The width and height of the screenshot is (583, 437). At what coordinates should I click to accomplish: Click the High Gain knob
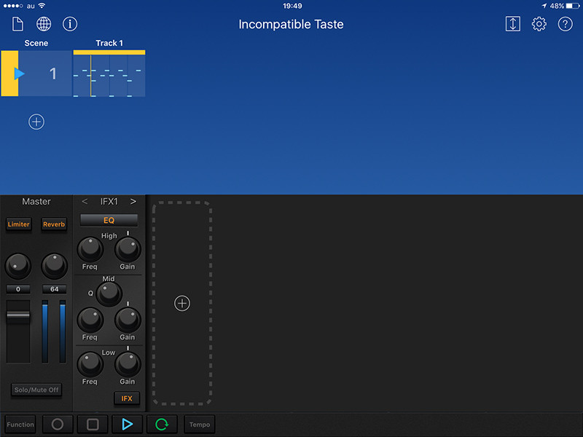(x=128, y=249)
